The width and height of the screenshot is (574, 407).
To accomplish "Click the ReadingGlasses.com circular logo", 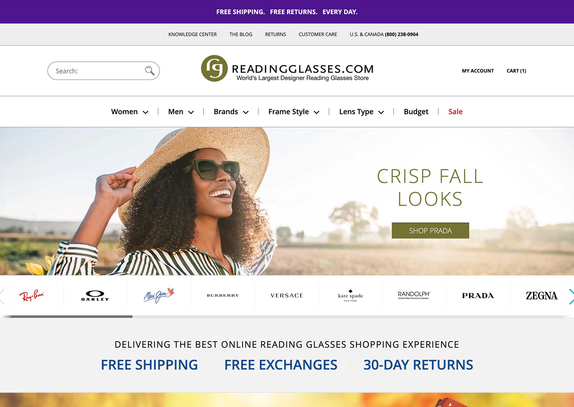I will (x=214, y=68).
